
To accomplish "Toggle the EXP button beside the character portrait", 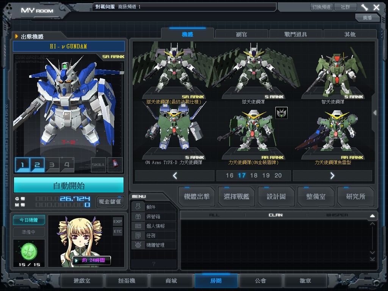I will click(x=117, y=221).
